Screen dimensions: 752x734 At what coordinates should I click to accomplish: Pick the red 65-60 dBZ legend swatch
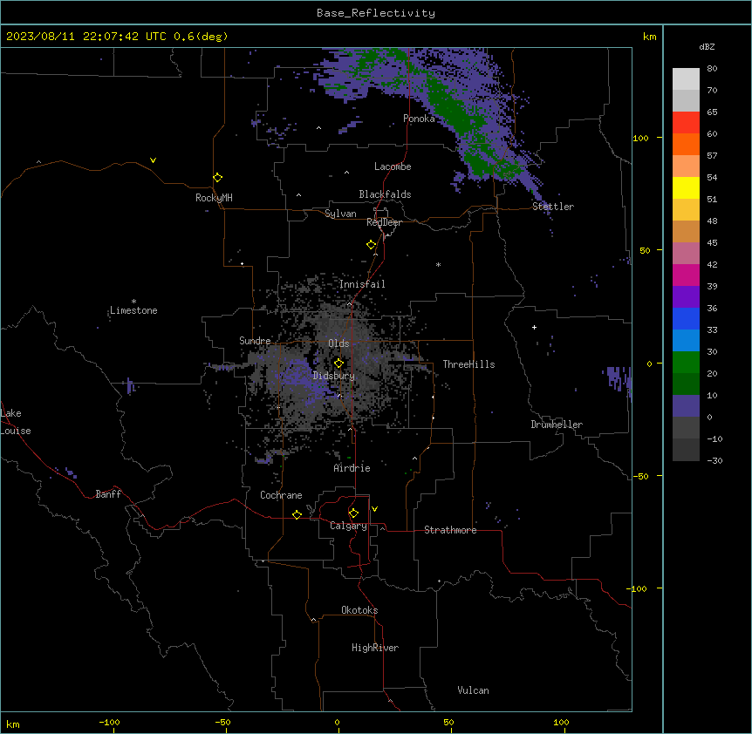pos(686,123)
